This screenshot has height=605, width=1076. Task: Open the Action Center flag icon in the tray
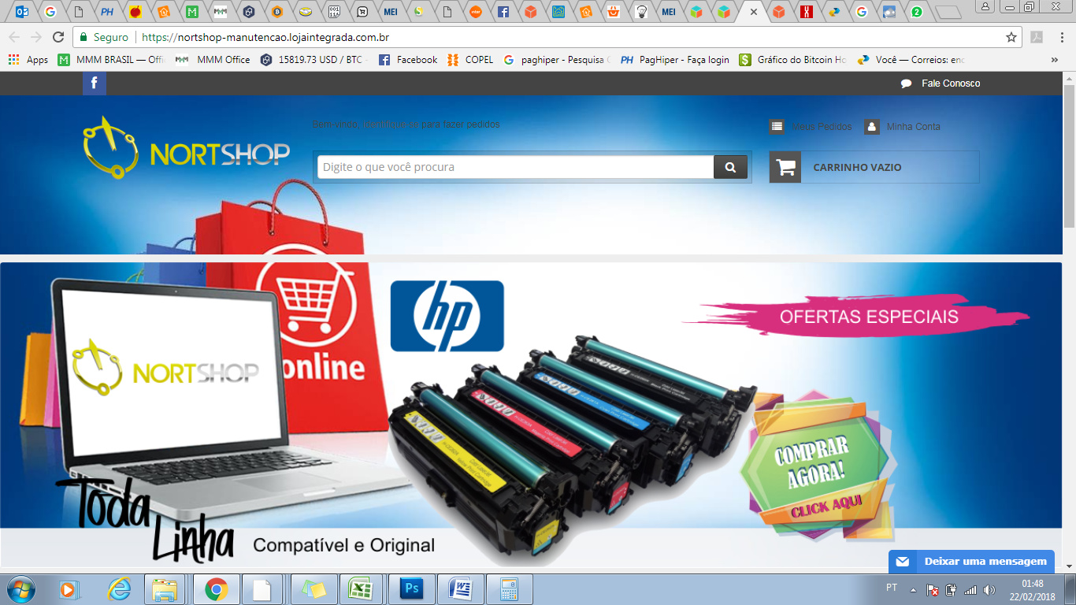tap(933, 589)
